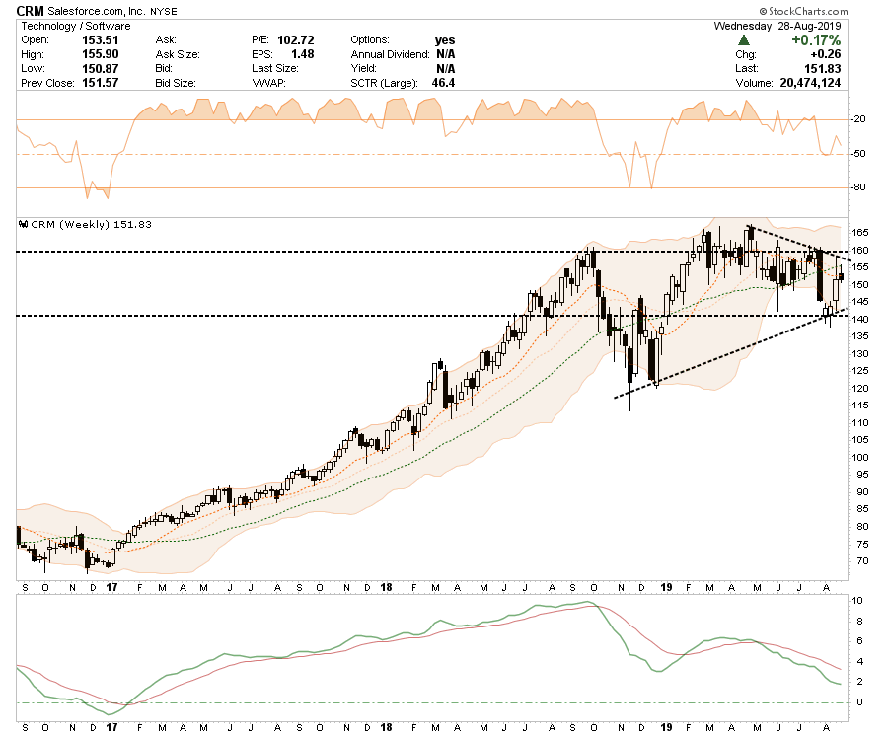This screenshot has height=736, width=888.
Task: Click the -80 level on the oscillator axis
Action: (859, 187)
